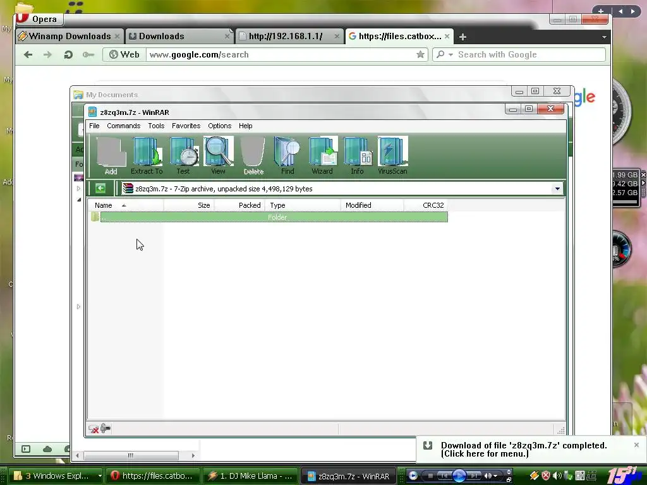The height and width of the screenshot is (485, 647).
Task: Run VirusScan from WinRAR toolbar
Action: 392,156
